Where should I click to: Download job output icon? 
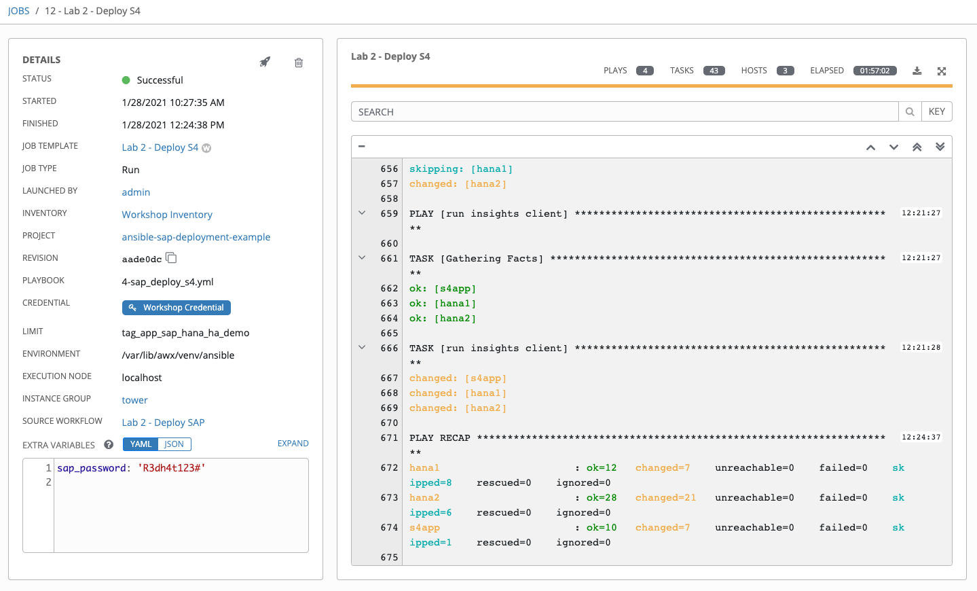pos(917,71)
